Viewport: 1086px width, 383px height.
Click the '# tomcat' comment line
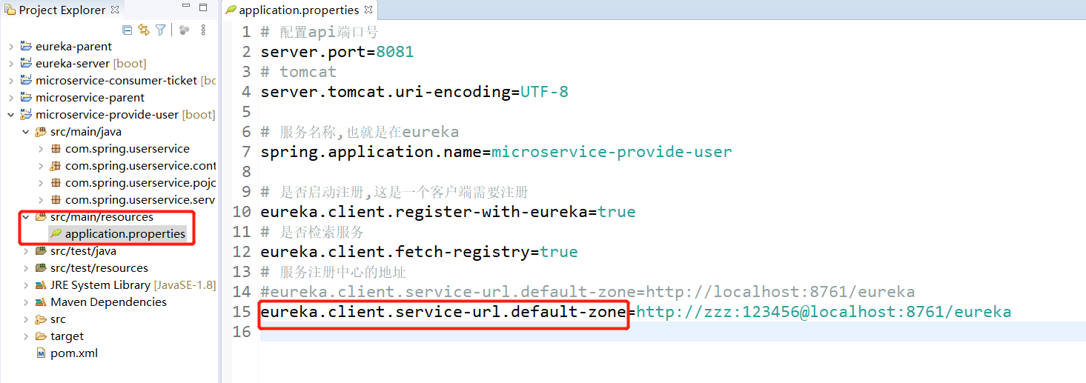coord(299,72)
